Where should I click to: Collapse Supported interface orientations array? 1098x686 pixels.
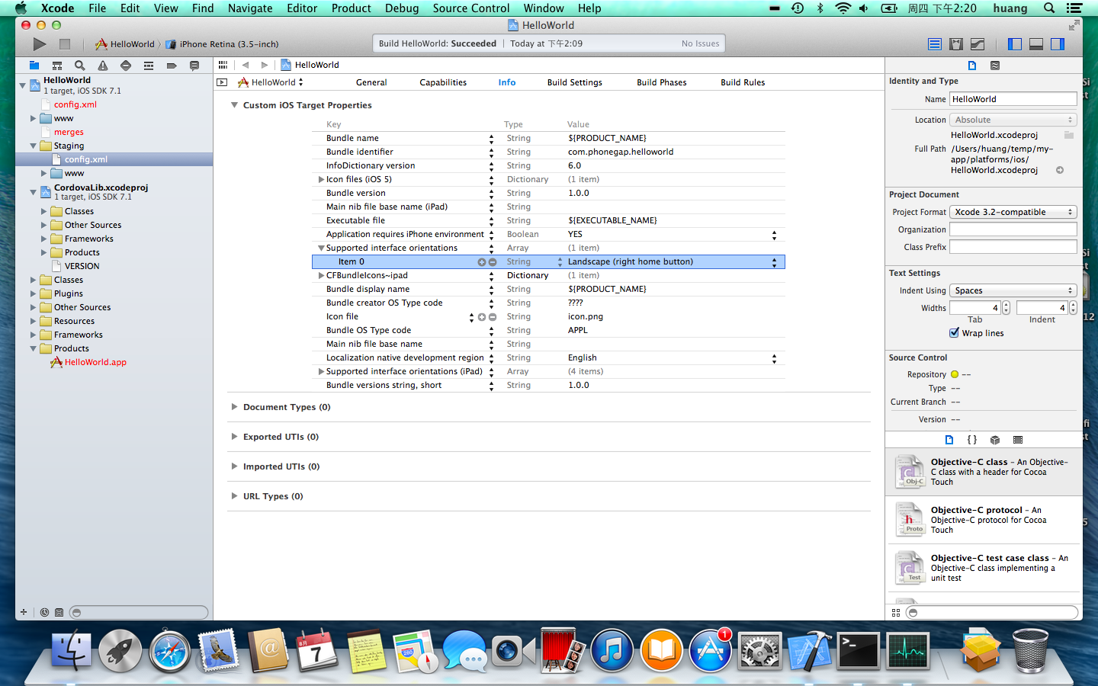point(321,248)
